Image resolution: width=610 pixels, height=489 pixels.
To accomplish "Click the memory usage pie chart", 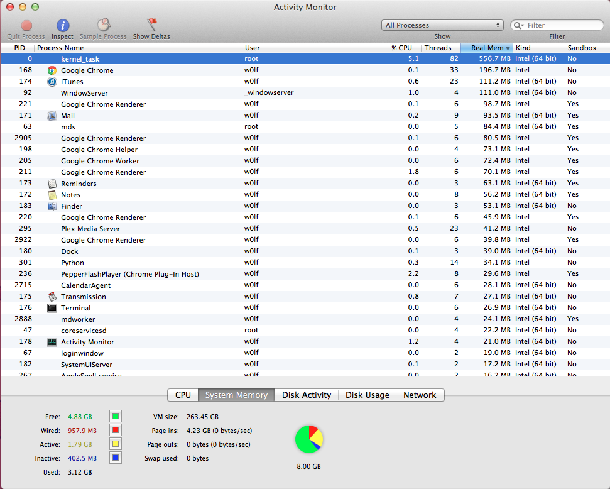I will point(309,439).
